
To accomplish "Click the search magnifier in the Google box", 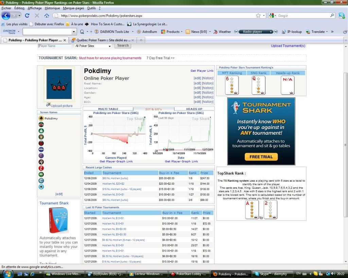I will pyautogui.click(x=332, y=16).
